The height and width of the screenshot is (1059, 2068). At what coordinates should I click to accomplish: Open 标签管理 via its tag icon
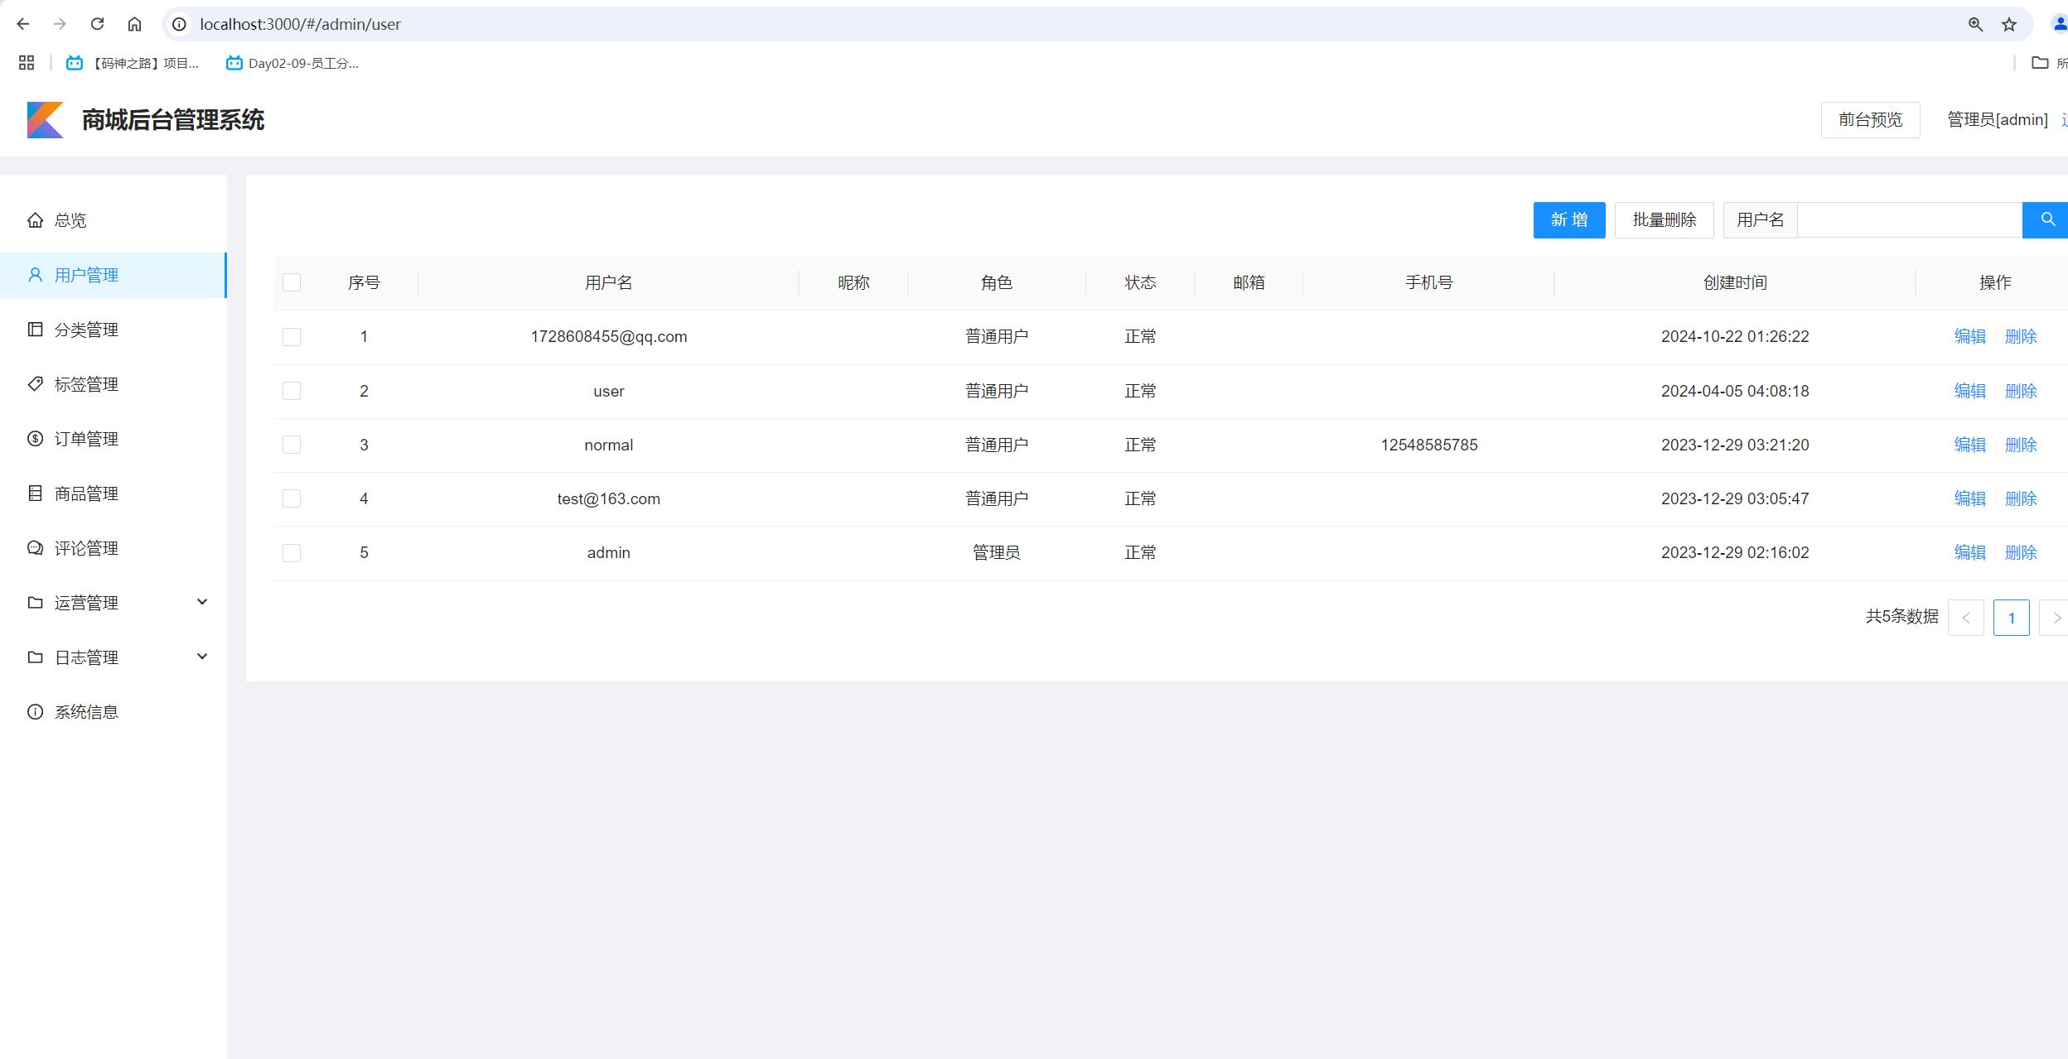pyautogui.click(x=35, y=383)
